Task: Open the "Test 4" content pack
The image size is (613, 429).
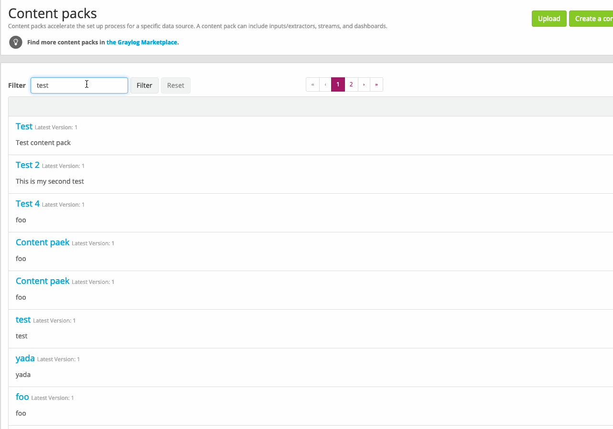Action: [28, 204]
